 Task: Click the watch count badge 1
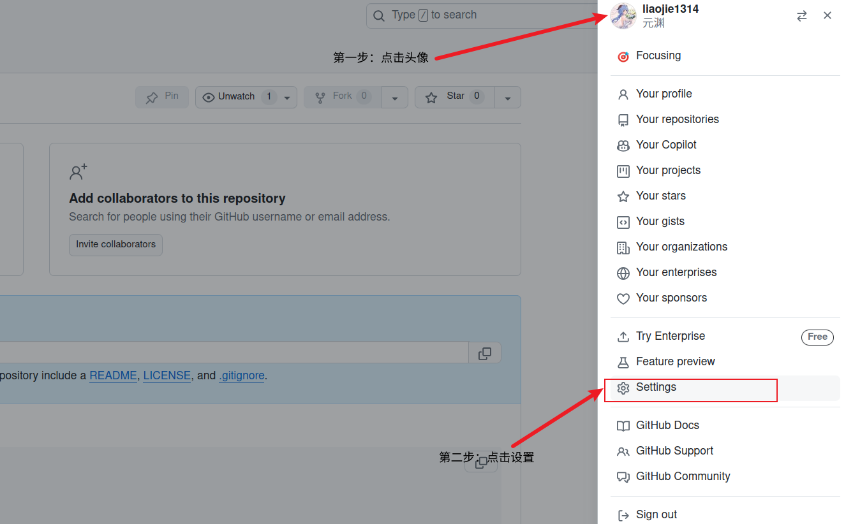[269, 97]
